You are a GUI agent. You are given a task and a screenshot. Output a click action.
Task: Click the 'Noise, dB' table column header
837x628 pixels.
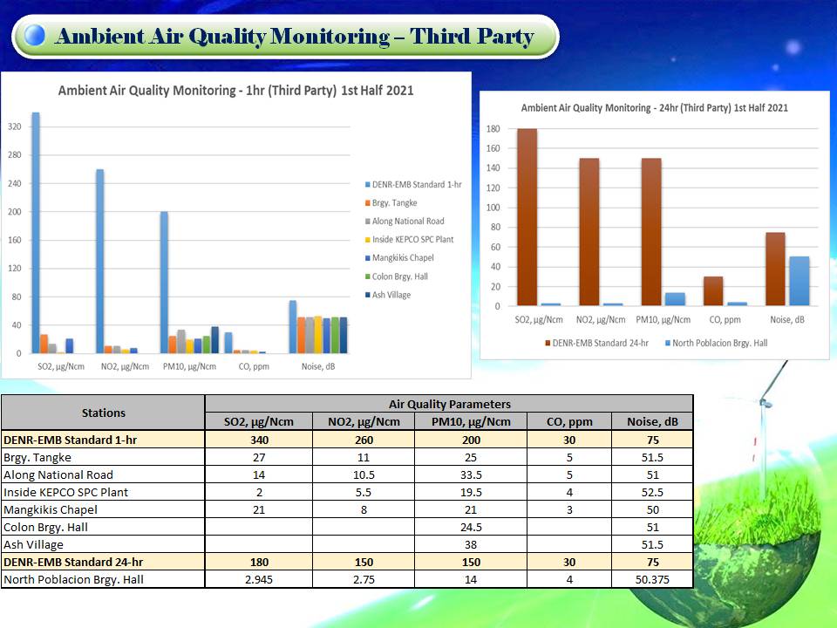click(653, 422)
